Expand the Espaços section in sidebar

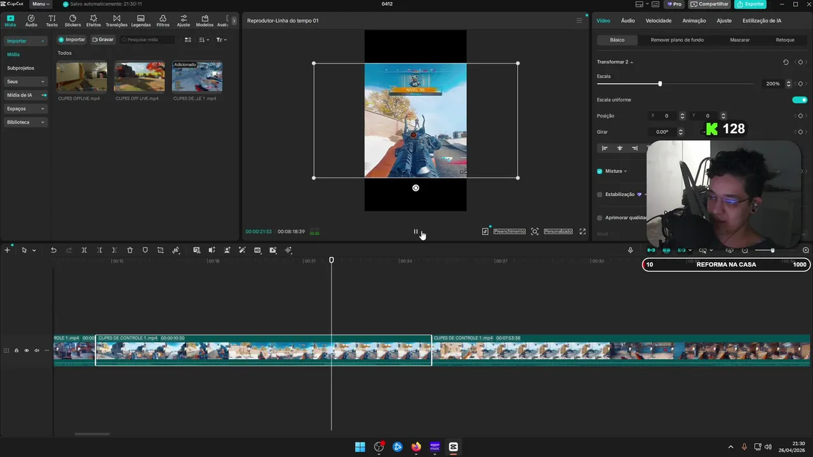pos(26,109)
